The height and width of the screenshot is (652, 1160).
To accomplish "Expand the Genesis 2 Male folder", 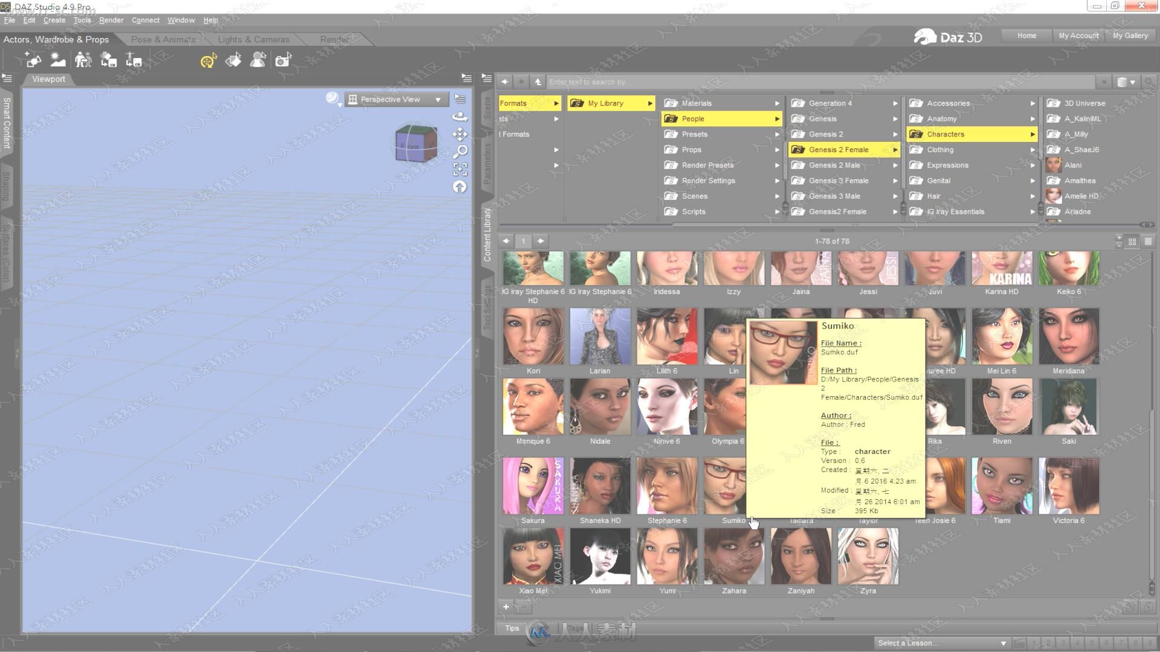I will click(x=845, y=165).
